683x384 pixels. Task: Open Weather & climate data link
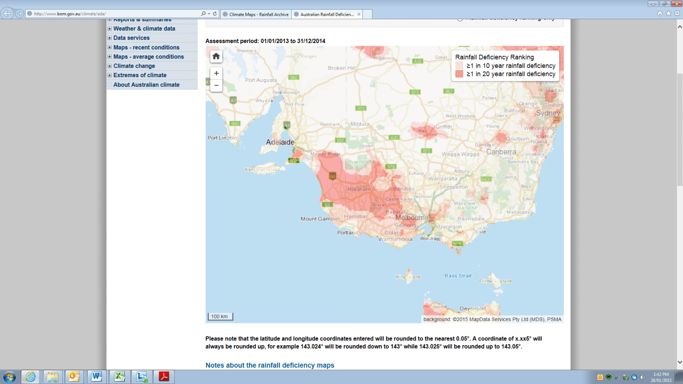[144, 29]
